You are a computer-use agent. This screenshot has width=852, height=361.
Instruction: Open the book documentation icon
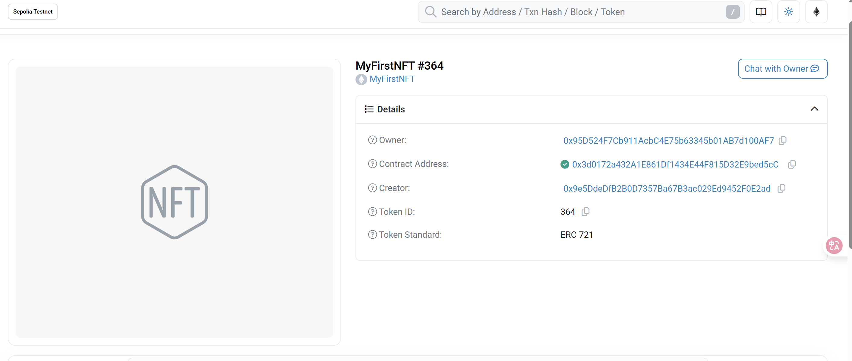(761, 12)
